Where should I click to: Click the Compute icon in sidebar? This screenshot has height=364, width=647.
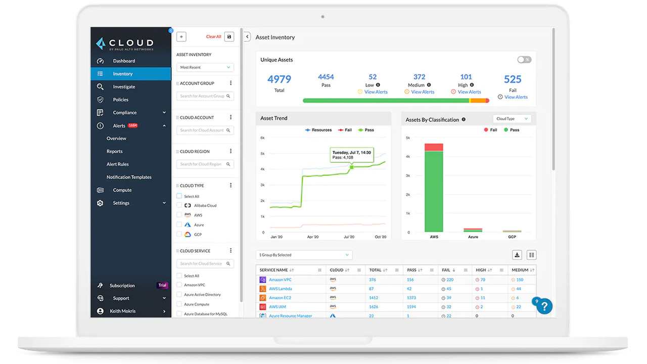pyautogui.click(x=100, y=190)
